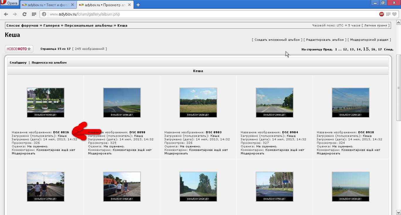Image resolution: width=401 pixels, height=215 pixels.
Task: Click 'Создать вложенный альбом' link
Action: [277, 40]
